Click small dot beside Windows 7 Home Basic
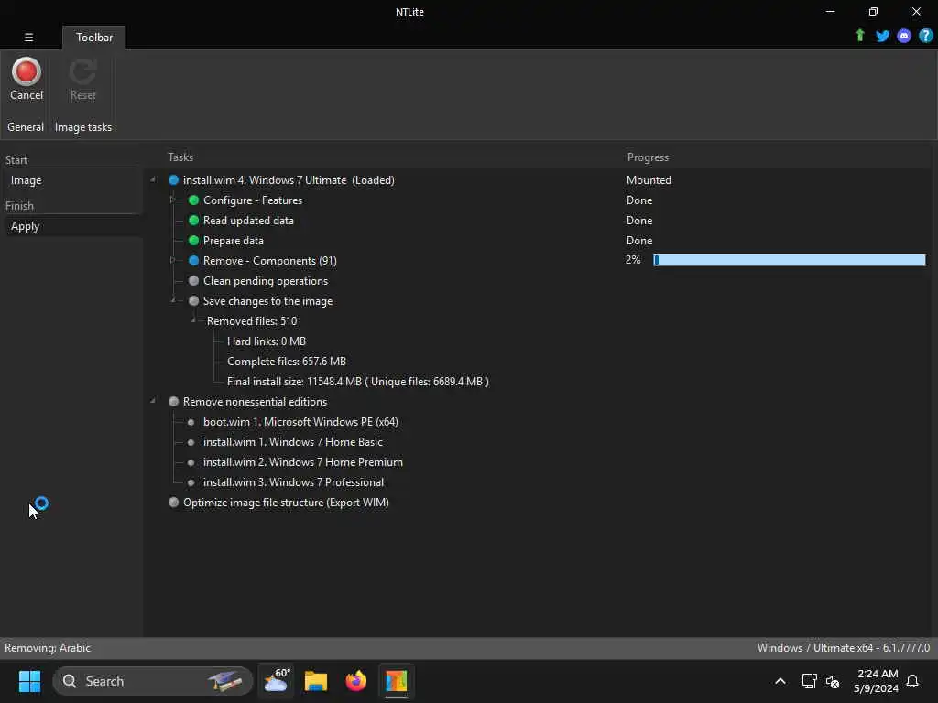The image size is (938, 703). click(191, 442)
